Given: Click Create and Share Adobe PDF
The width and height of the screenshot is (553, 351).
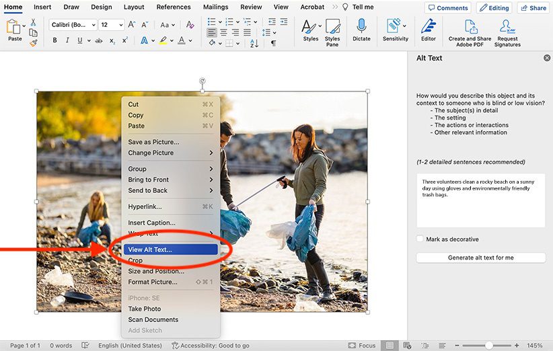Looking at the screenshot, I should point(470,32).
